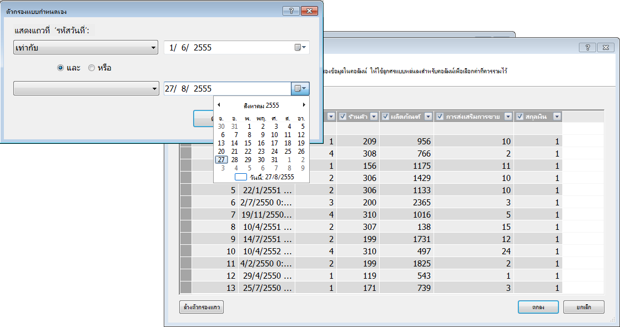Uncheck the ผลิตภัณฑ์ column checkbox
This screenshot has width=620, height=327.
point(386,117)
